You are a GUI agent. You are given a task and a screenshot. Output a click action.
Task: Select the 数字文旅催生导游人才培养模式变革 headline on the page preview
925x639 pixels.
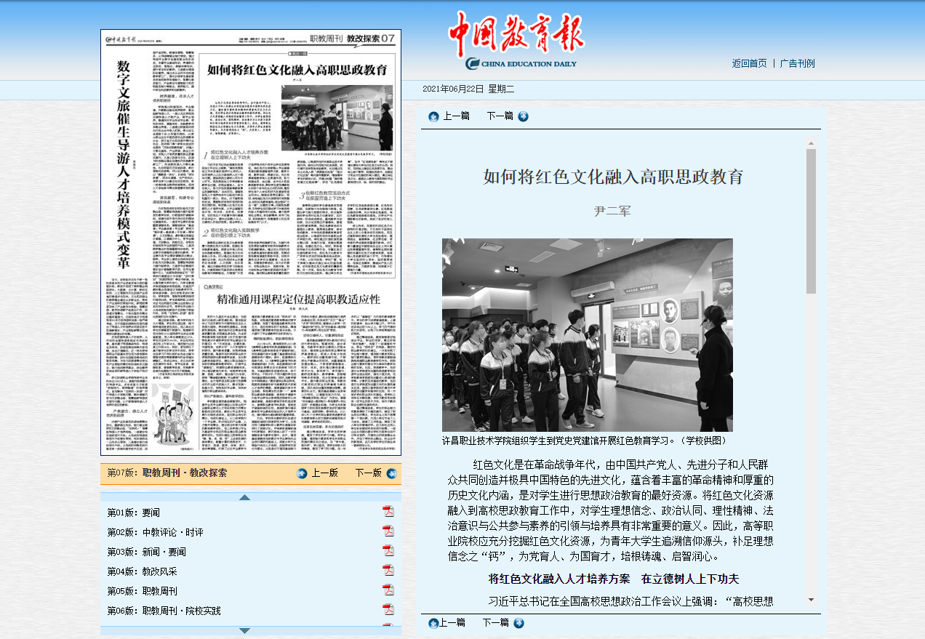[x=124, y=164]
